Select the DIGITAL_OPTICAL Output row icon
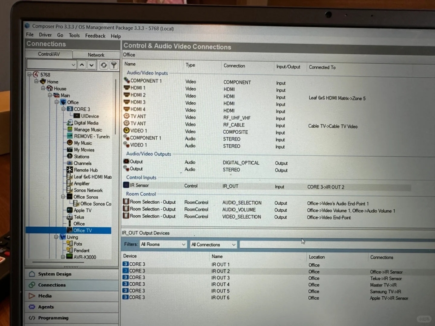The image size is (435, 326). pyautogui.click(x=126, y=161)
